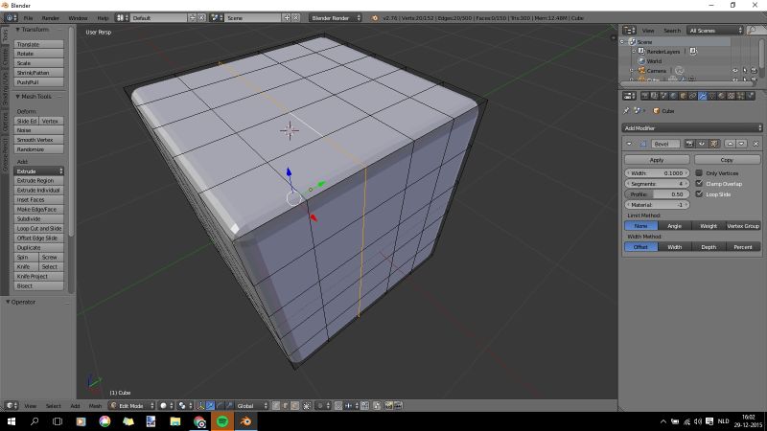Set Limit Method to Weight

pos(709,226)
